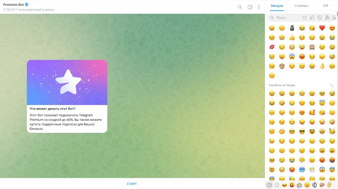Viewport: 338px width, 189px height.
Task: Click the emoji panel scrollbar
Action: click(337, 14)
